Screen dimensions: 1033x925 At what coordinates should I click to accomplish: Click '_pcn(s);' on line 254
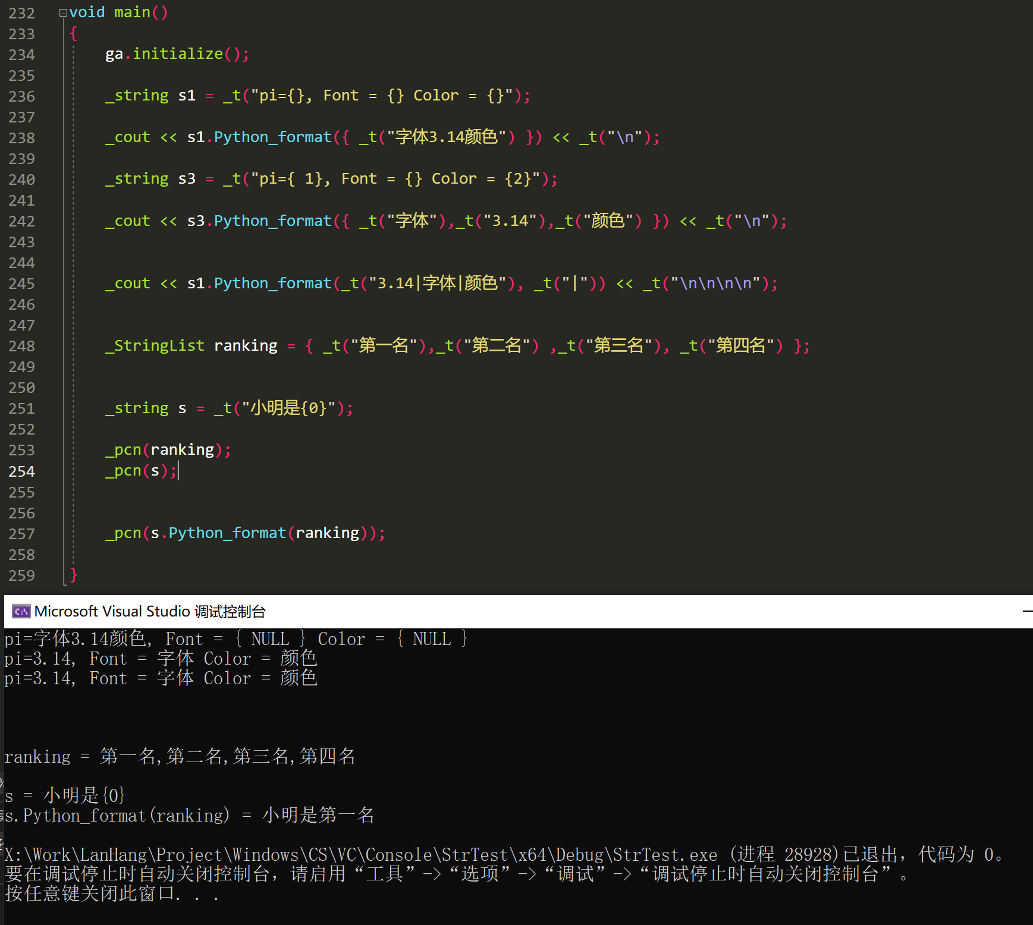click(x=141, y=471)
